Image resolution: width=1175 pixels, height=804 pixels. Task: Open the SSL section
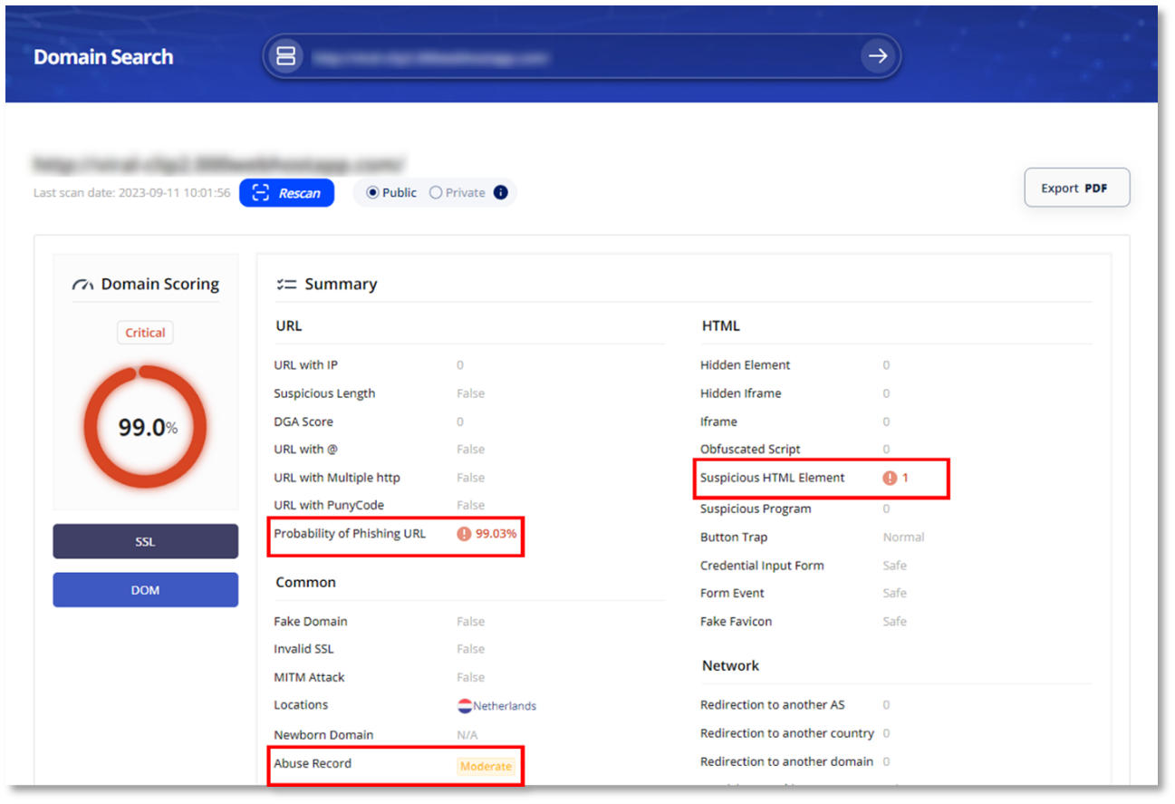point(145,541)
